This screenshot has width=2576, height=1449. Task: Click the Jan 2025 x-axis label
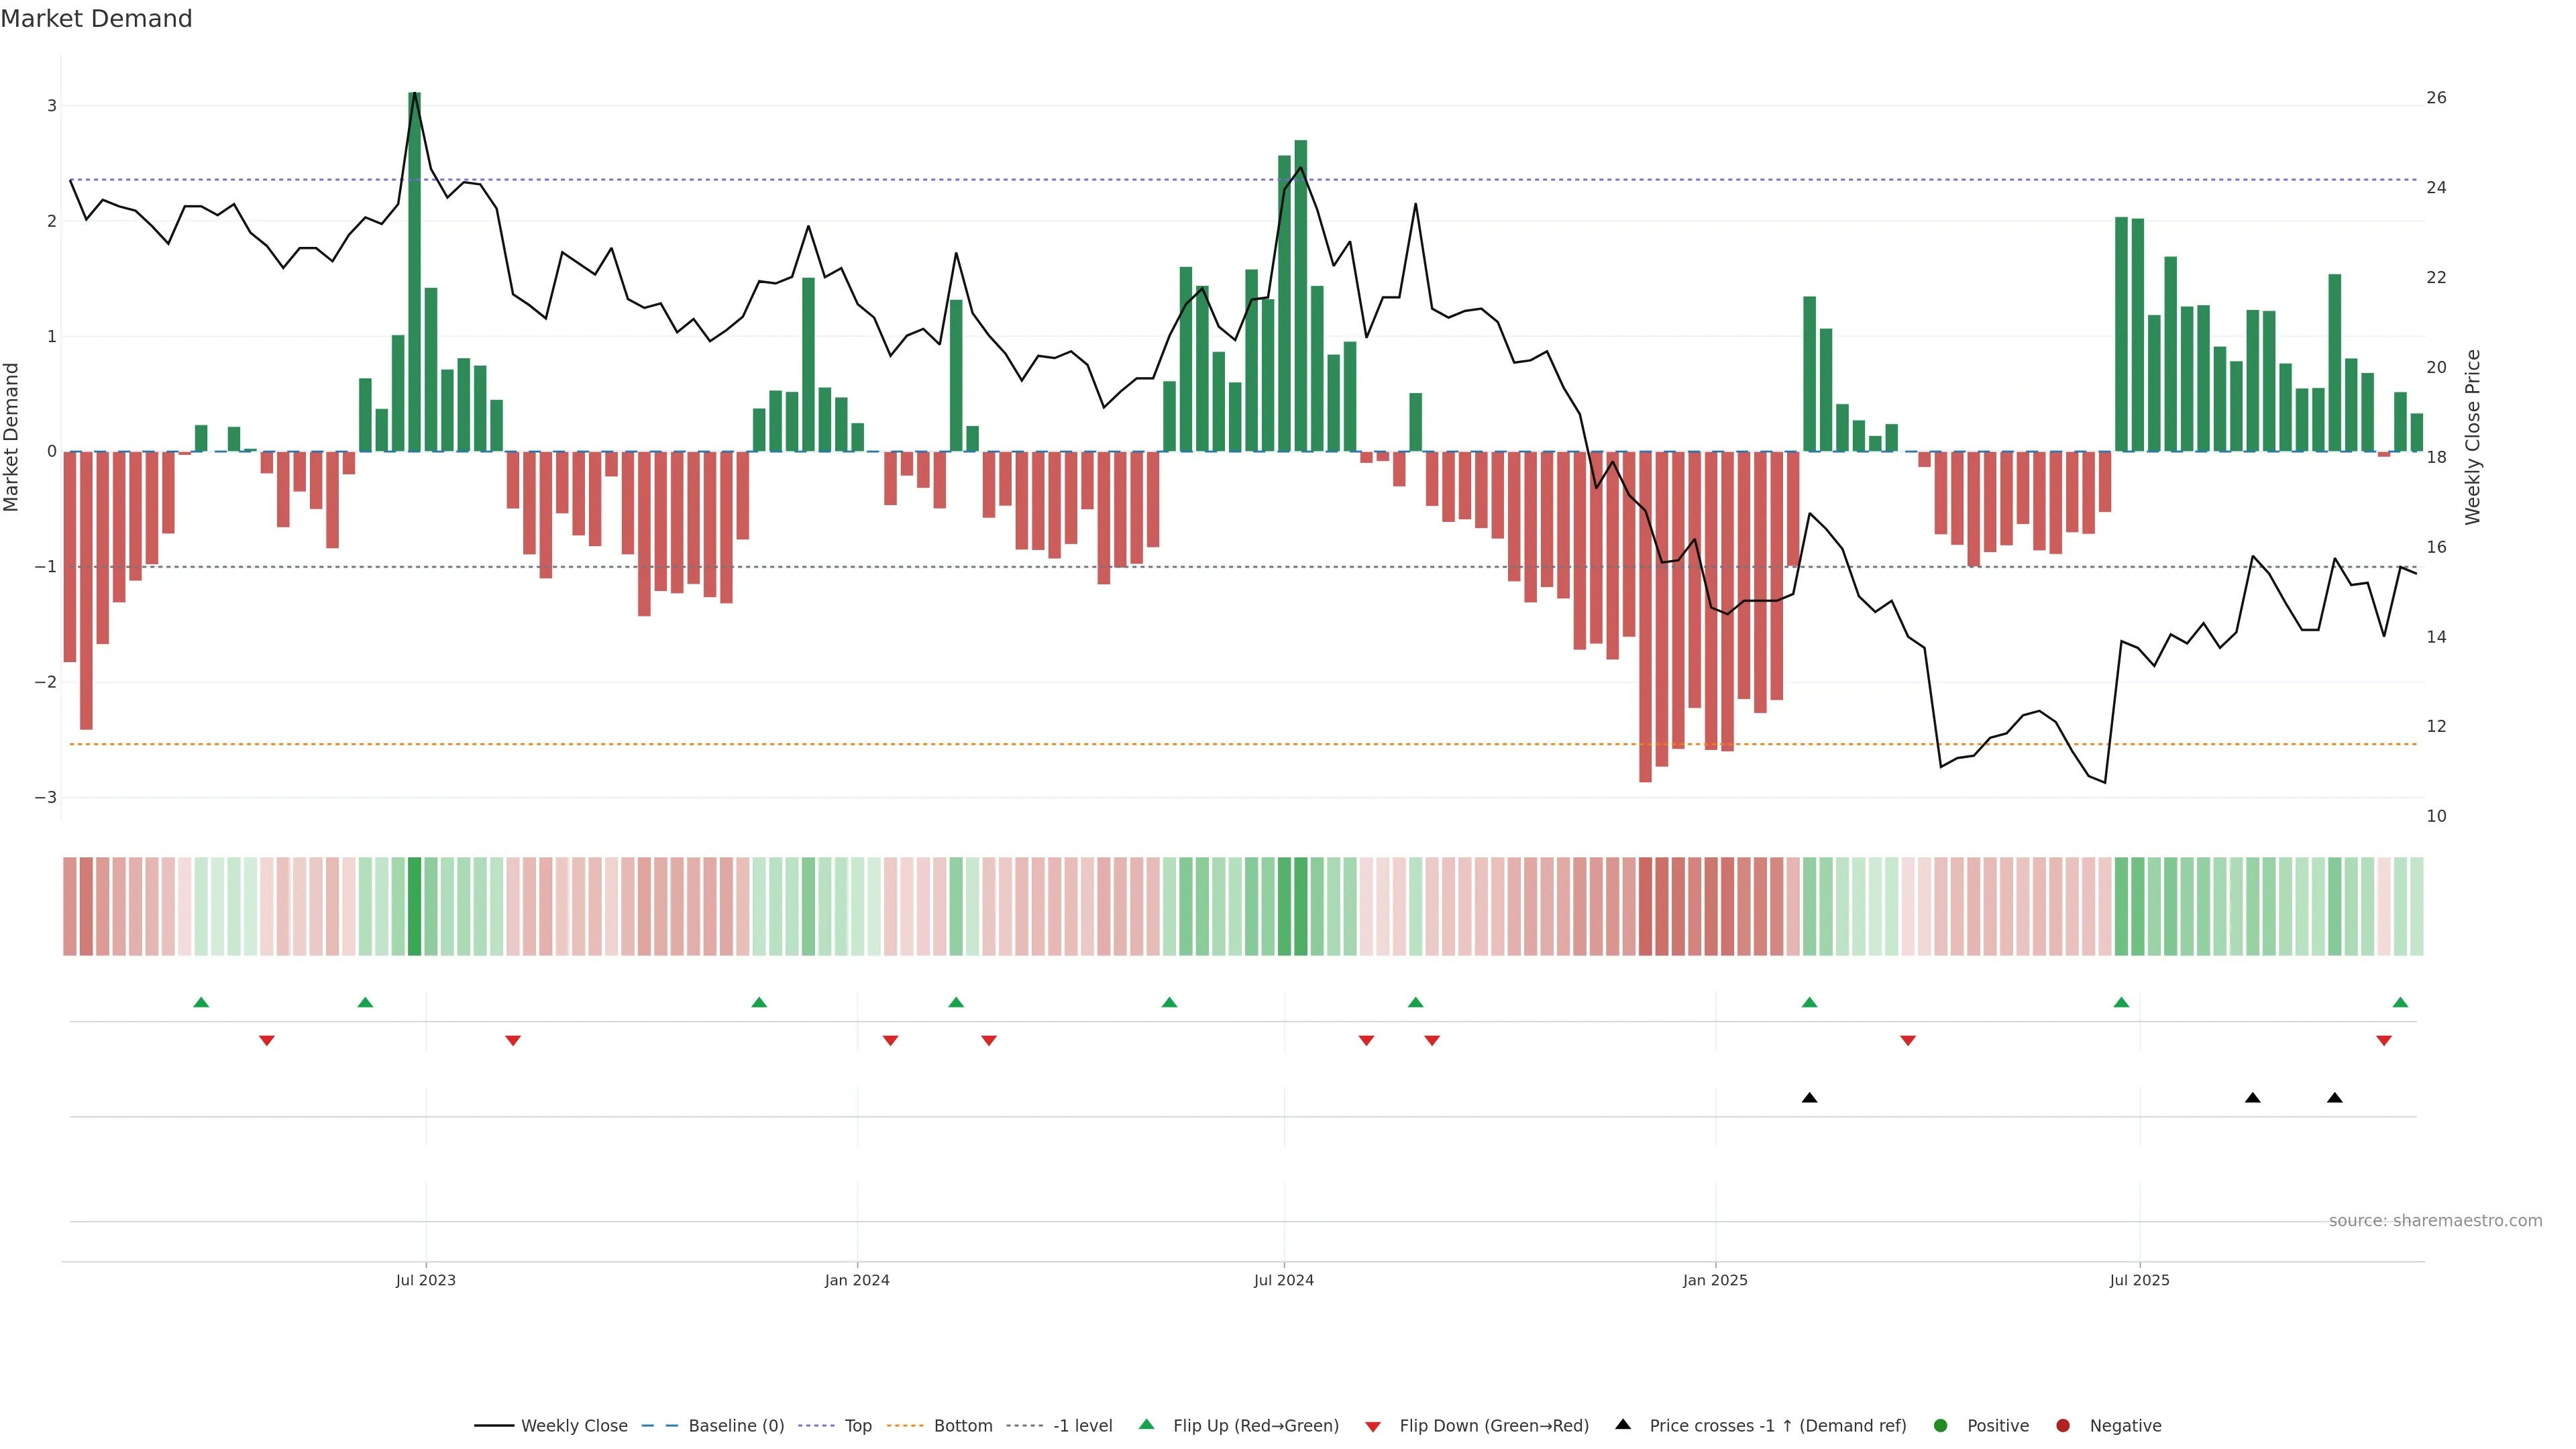(x=1715, y=1280)
